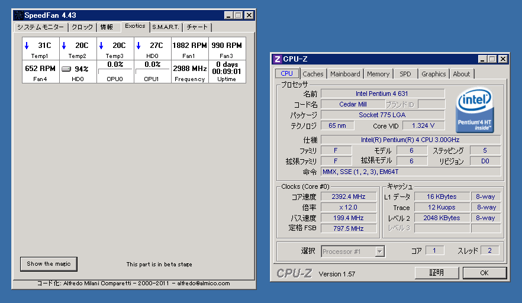Click the HD0 temperature down arrow

tap(139, 46)
